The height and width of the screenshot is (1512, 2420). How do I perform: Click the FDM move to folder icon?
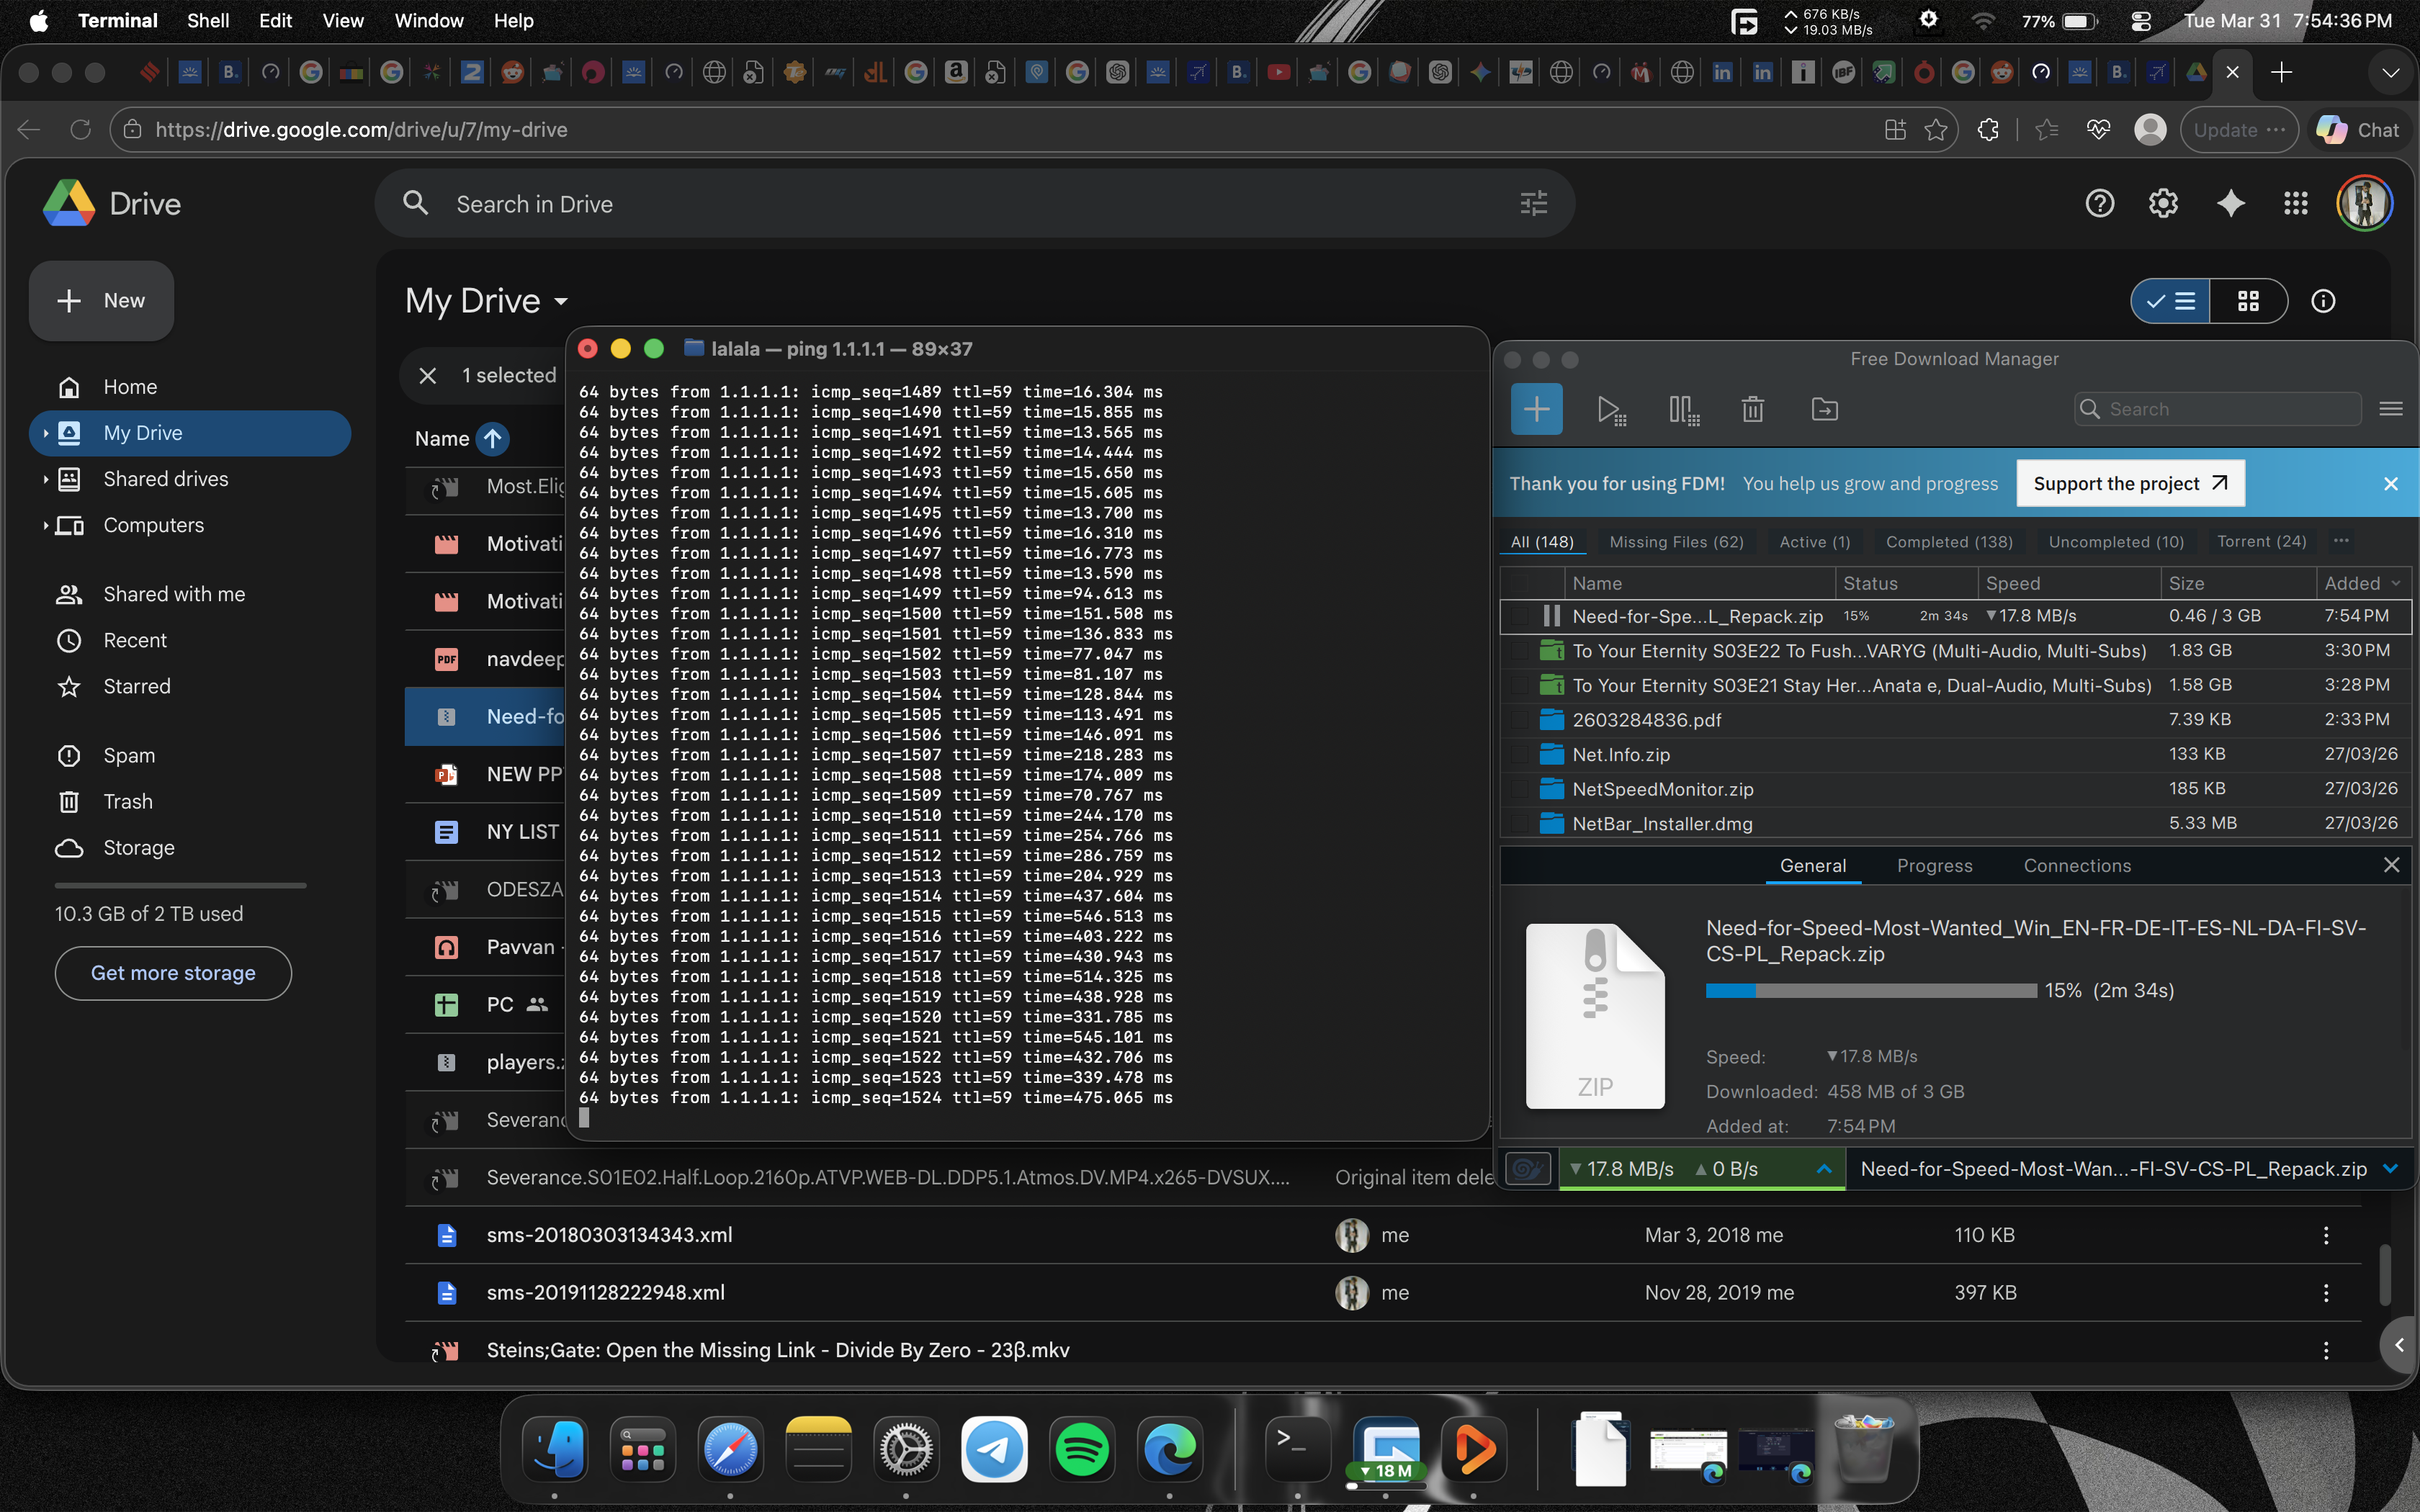pyautogui.click(x=1824, y=409)
